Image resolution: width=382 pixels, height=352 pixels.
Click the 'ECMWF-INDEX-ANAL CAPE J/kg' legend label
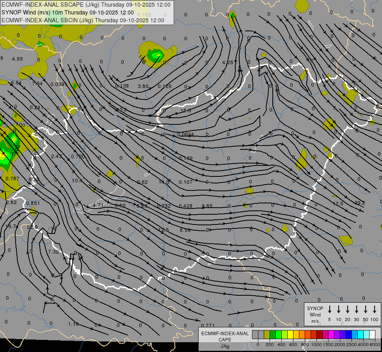(x=225, y=339)
